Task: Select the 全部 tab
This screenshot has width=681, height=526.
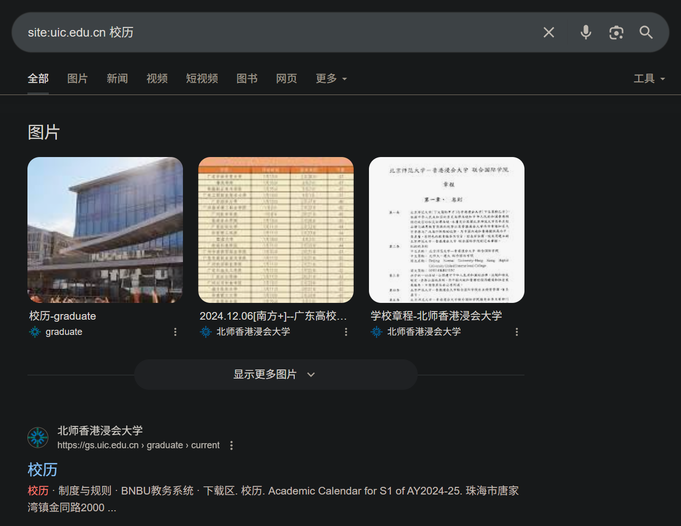Action: pos(38,78)
